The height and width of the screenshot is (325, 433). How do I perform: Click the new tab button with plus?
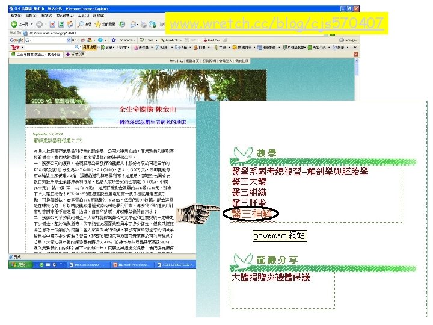[x=75, y=54]
